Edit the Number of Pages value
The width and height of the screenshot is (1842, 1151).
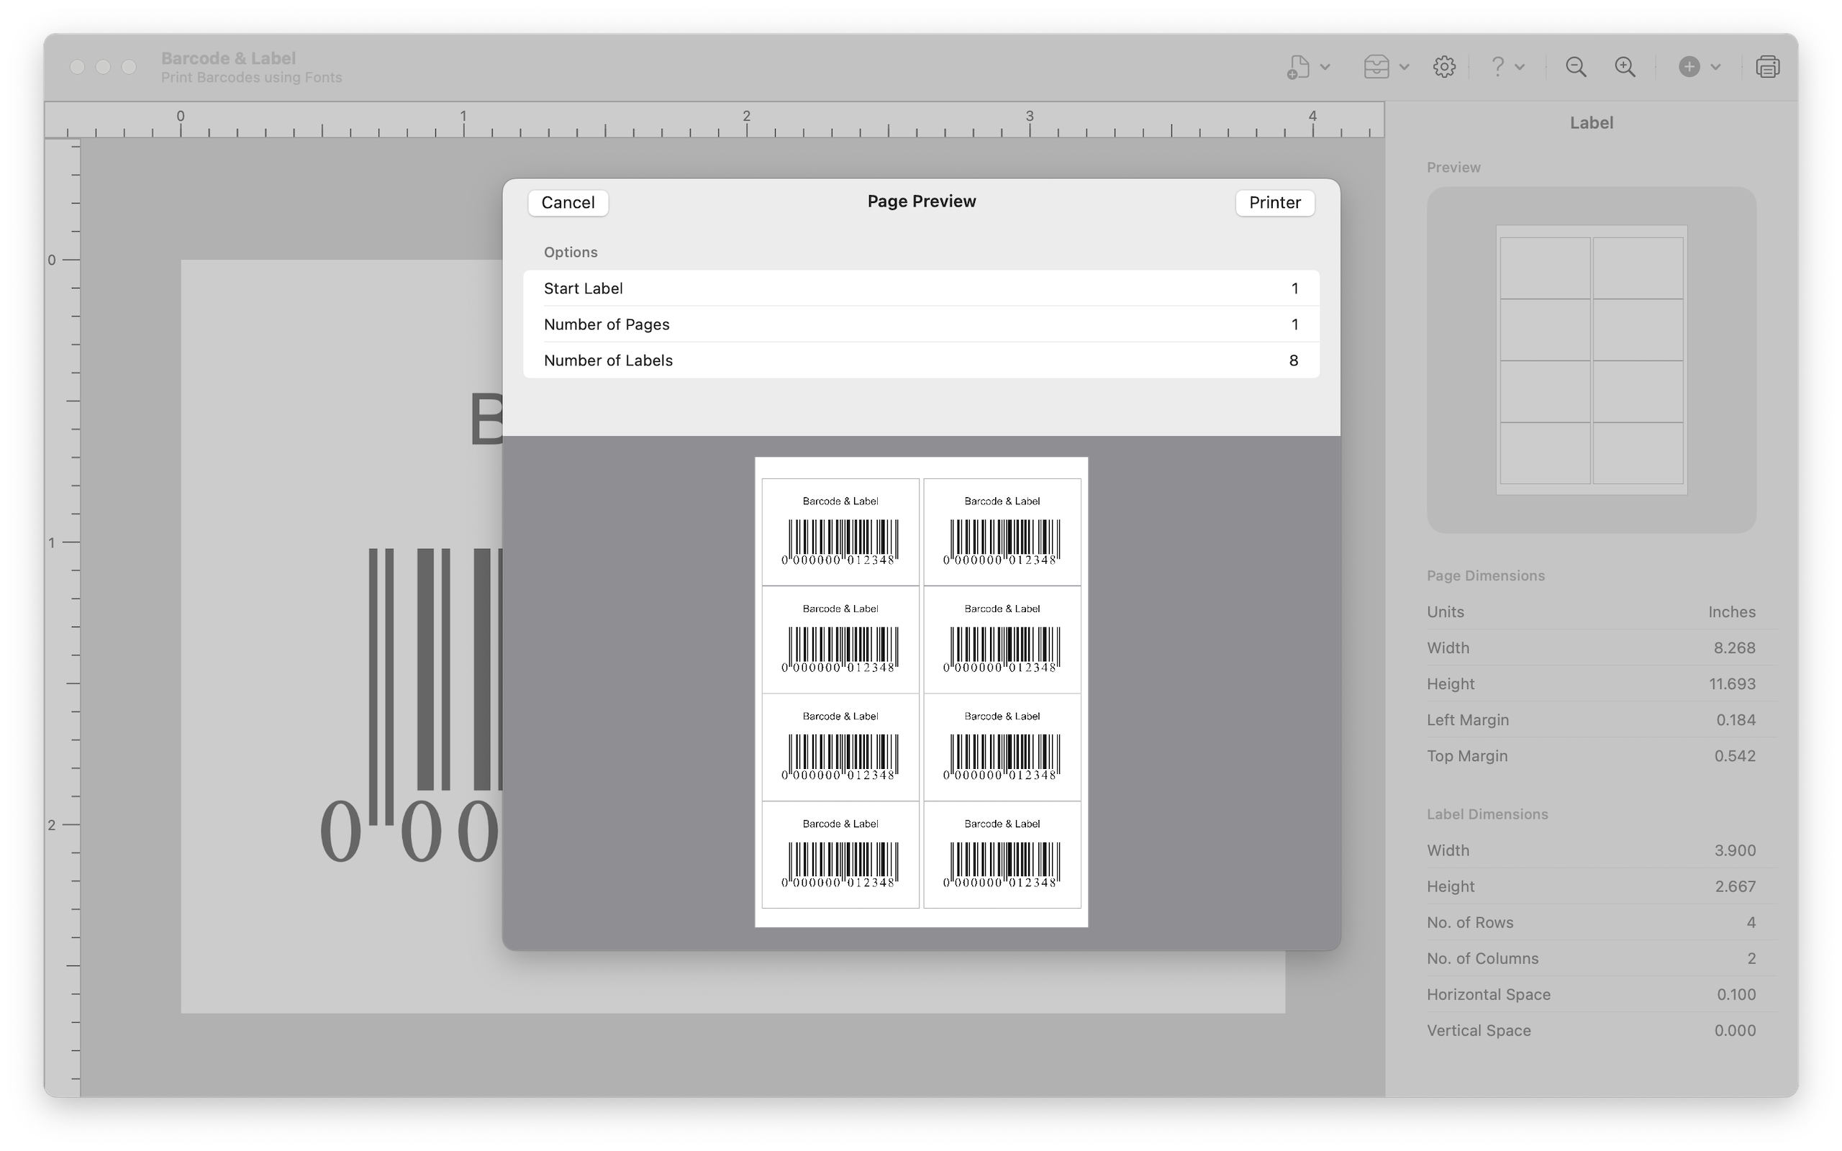click(1294, 324)
